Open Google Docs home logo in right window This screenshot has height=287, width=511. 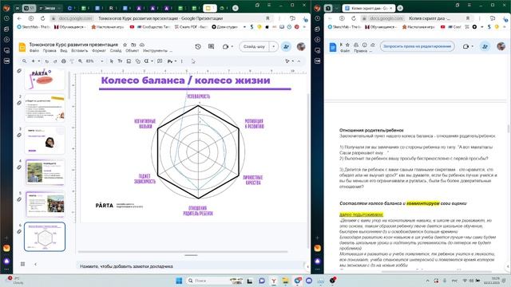(x=333, y=48)
